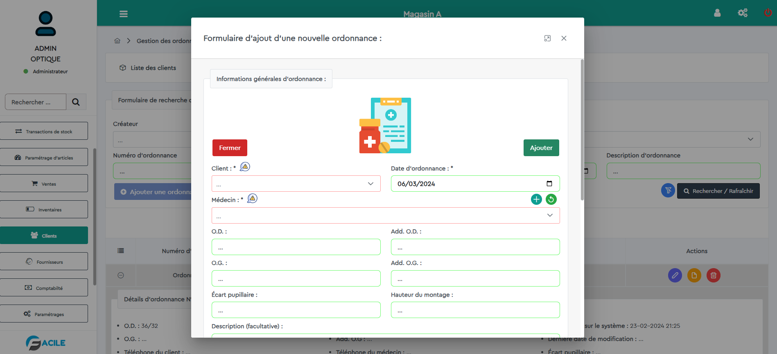Click the blue edit pencil action icon
Screen dimensions: 777x354
click(675, 276)
